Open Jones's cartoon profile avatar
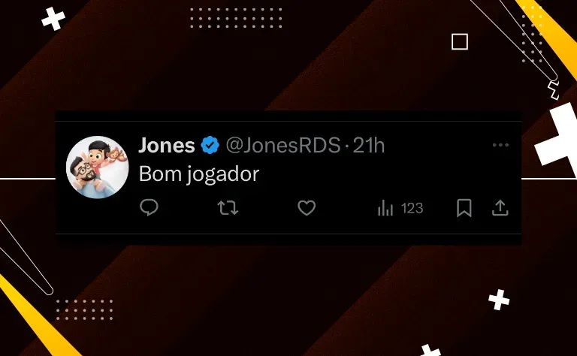Image resolution: width=577 pixels, height=356 pixels. tap(98, 167)
